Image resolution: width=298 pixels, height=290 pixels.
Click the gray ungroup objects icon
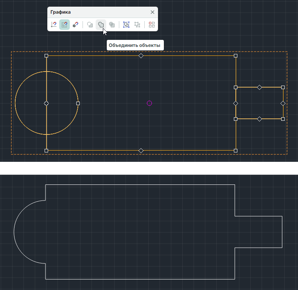(137, 25)
